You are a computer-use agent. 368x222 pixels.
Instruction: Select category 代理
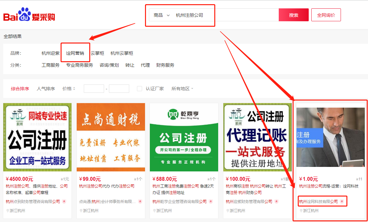tap(145, 65)
